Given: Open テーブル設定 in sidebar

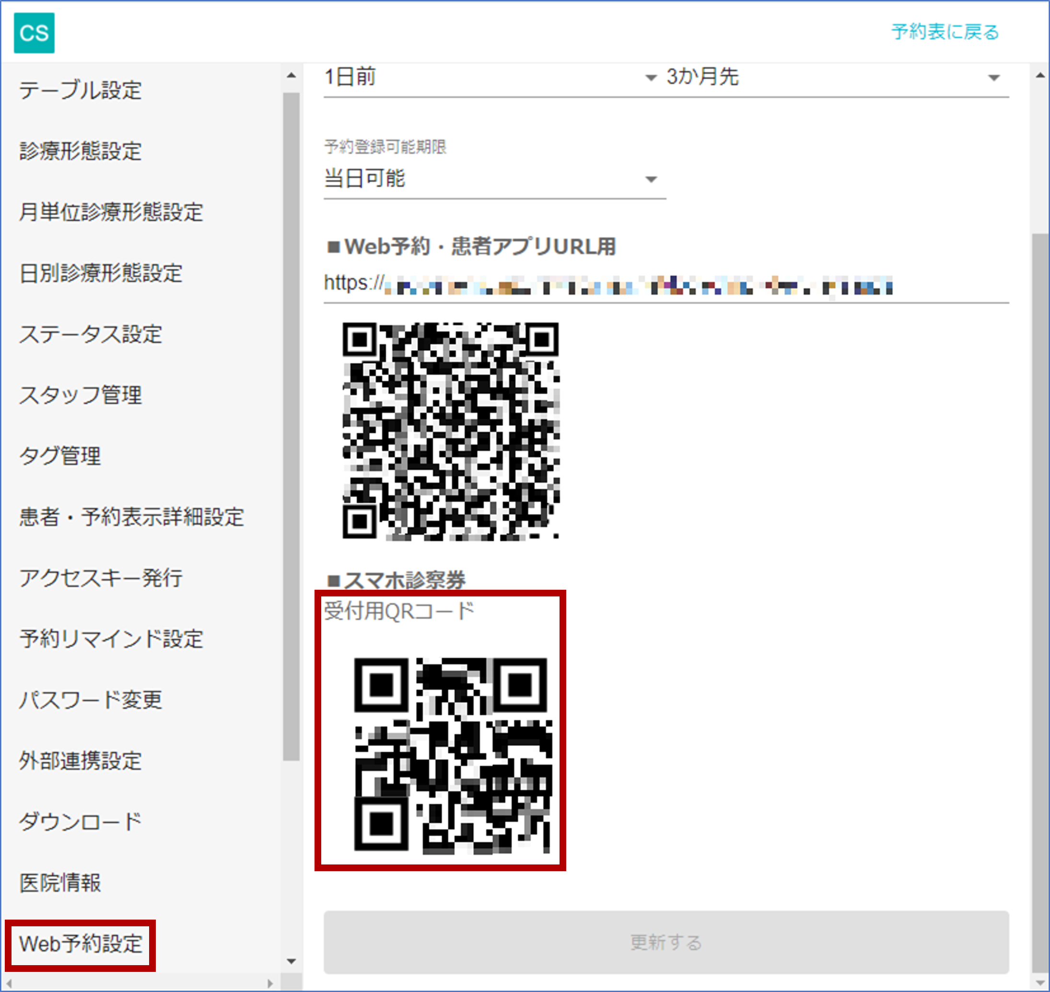Looking at the screenshot, I should 81,90.
